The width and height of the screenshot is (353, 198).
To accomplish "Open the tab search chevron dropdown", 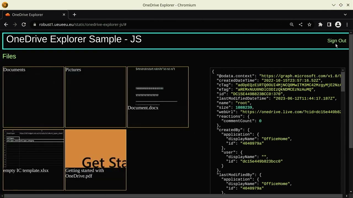I will (345, 15).
